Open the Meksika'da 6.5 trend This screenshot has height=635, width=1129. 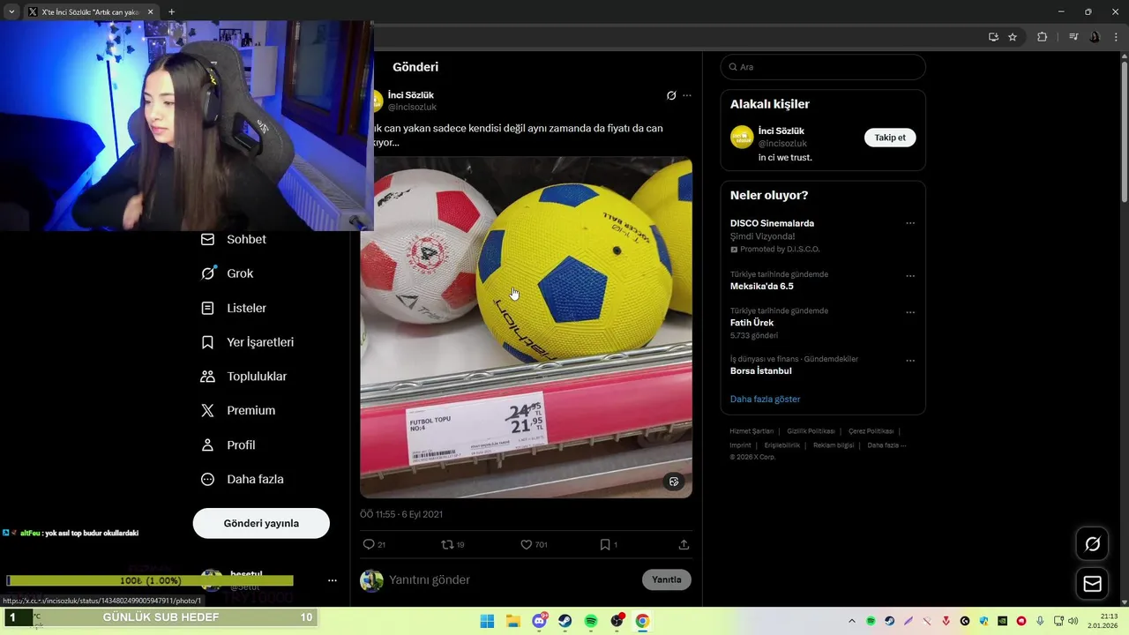pos(762,287)
